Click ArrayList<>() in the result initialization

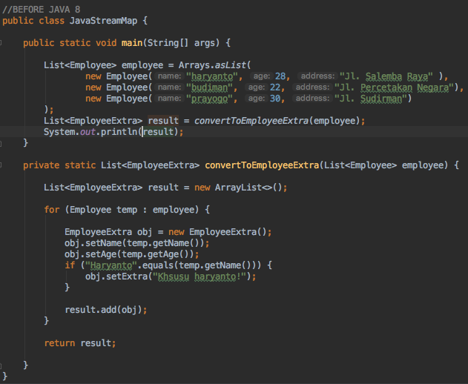point(248,188)
